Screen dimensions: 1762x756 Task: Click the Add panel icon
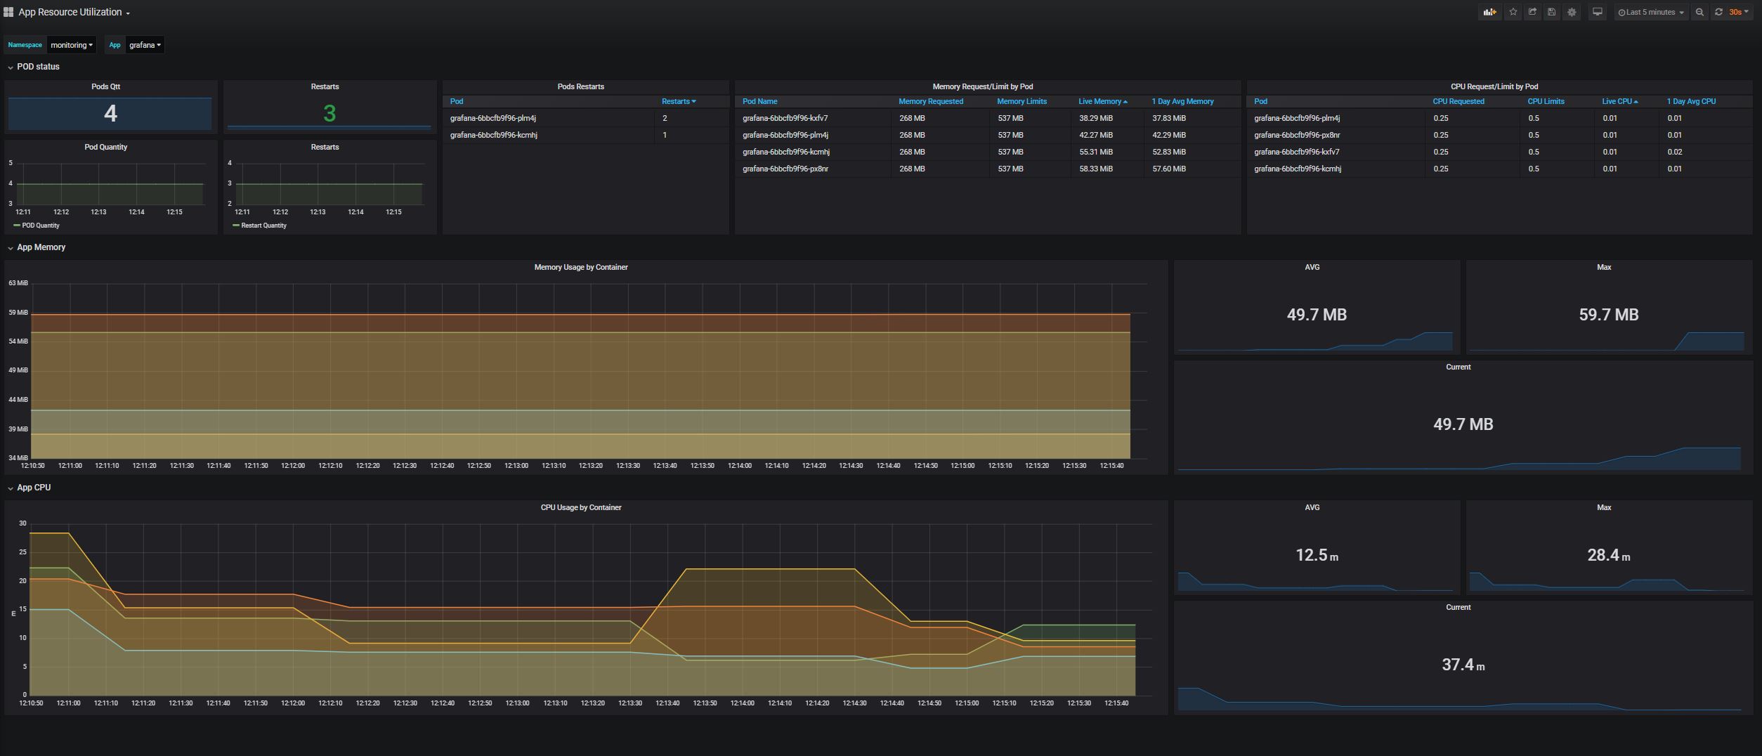[x=1489, y=12]
